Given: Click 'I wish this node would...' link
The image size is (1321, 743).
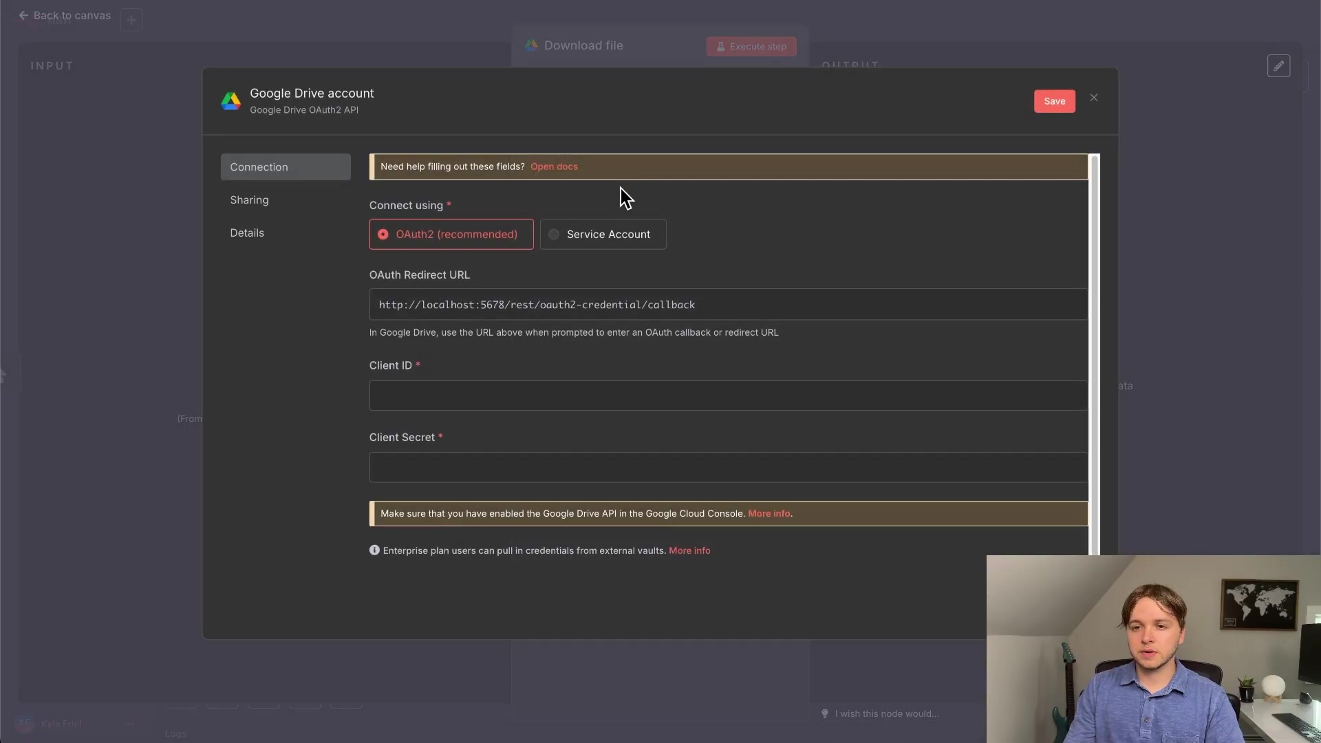Looking at the screenshot, I should point(887,714).
